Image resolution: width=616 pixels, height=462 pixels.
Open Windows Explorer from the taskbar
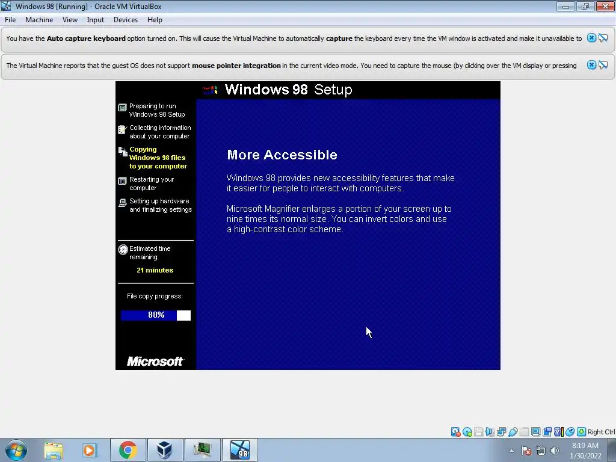pos(54,450)
